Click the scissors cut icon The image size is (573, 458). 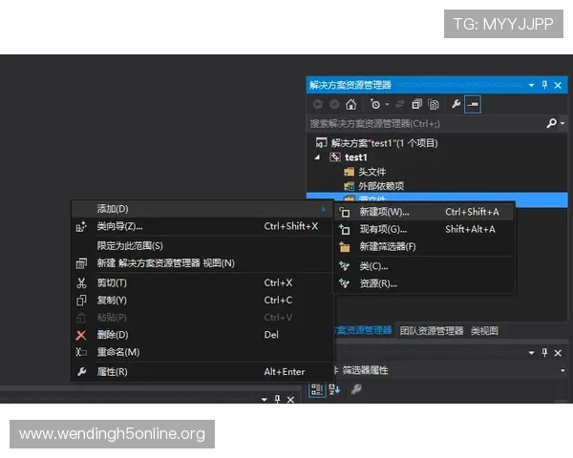coord(81,282)
